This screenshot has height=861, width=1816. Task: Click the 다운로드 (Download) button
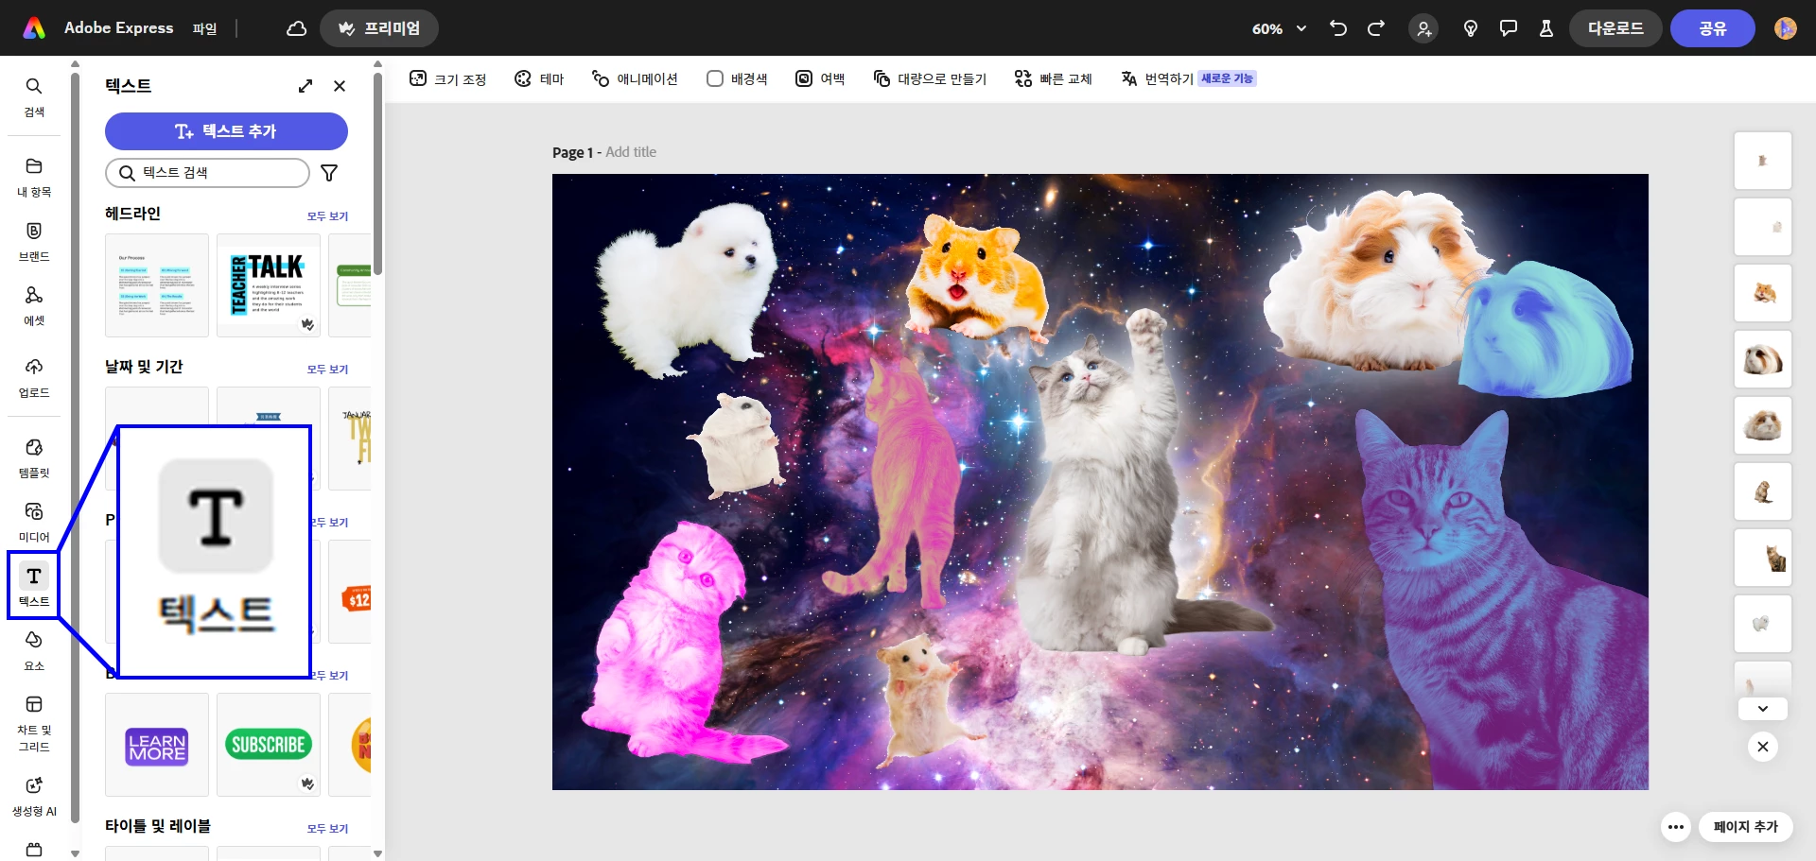pos(1615,28)
